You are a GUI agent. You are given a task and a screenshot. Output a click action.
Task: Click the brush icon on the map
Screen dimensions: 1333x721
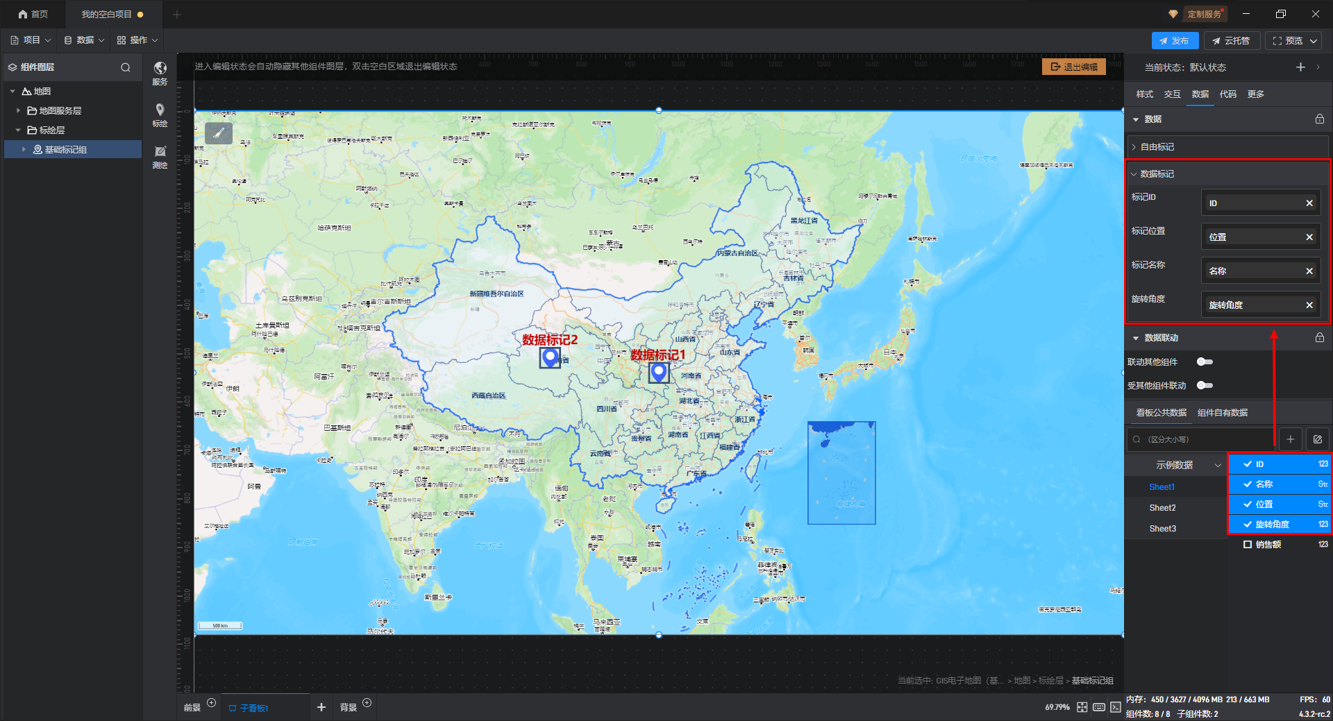click(219, 133)
